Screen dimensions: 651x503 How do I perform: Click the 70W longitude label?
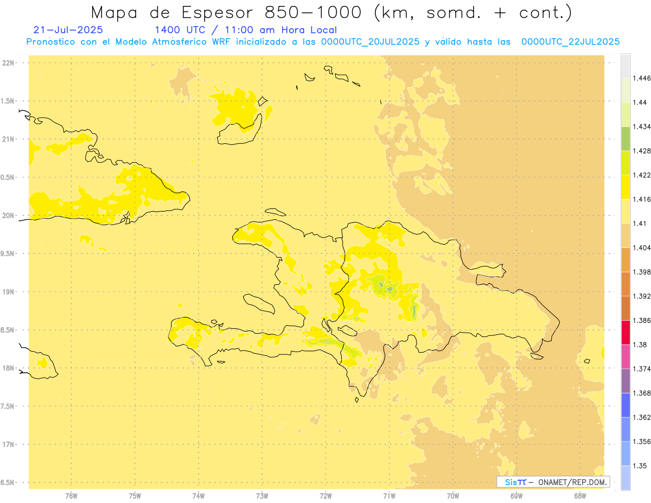453,496
